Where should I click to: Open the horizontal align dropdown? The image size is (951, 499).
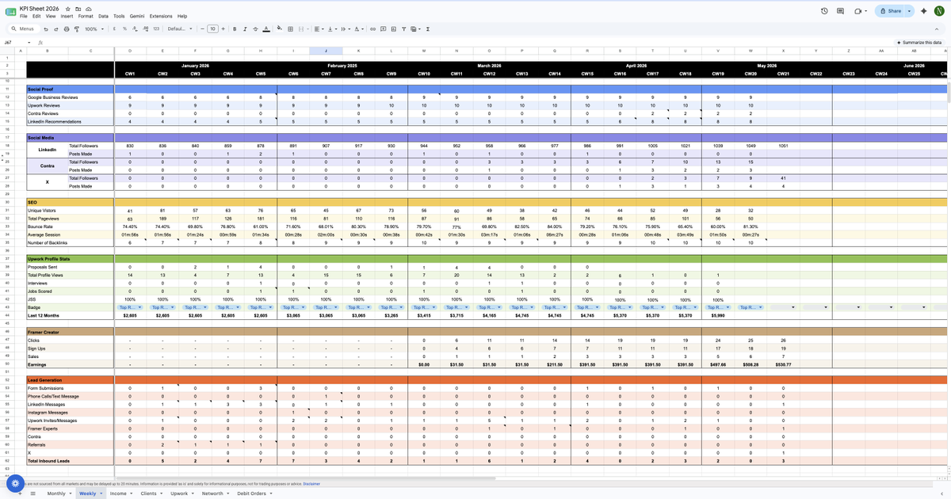tap(318, 29)
